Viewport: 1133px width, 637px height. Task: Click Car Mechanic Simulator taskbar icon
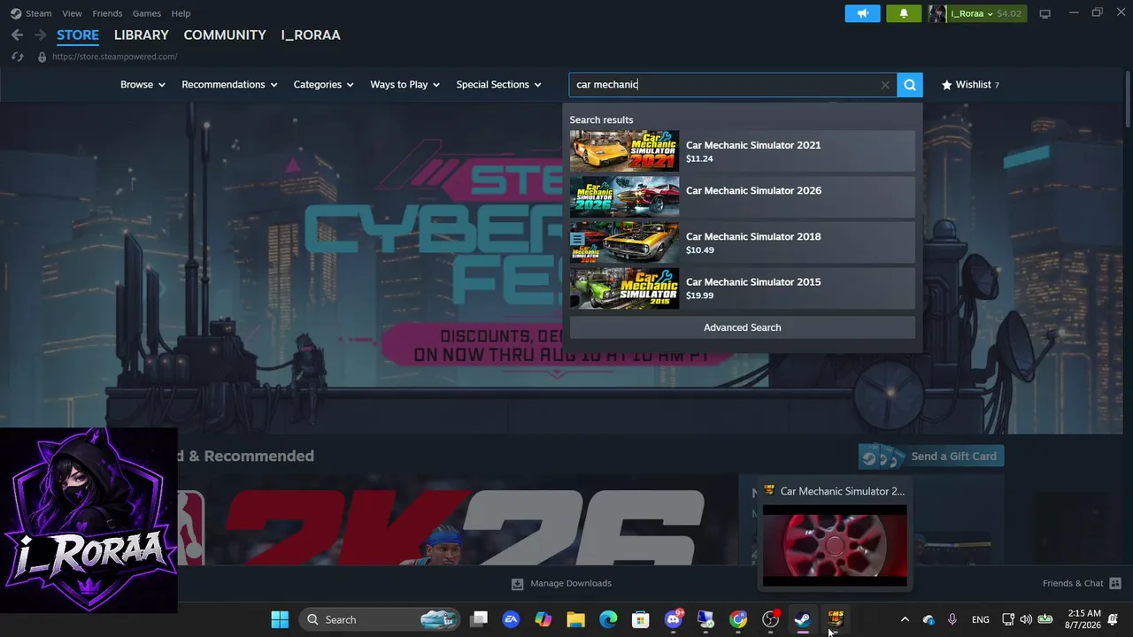click(836, 619)
